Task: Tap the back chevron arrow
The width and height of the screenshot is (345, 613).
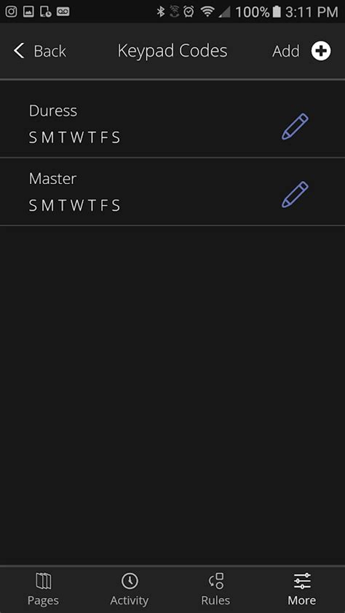Action: [x=19, y=51]
